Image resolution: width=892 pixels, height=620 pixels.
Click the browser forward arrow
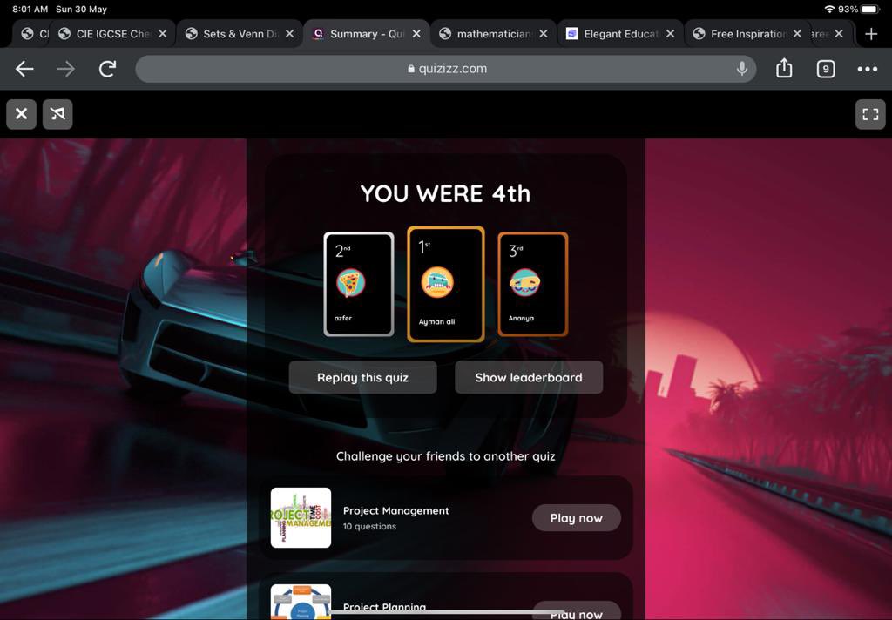click(x=66, y=69)
